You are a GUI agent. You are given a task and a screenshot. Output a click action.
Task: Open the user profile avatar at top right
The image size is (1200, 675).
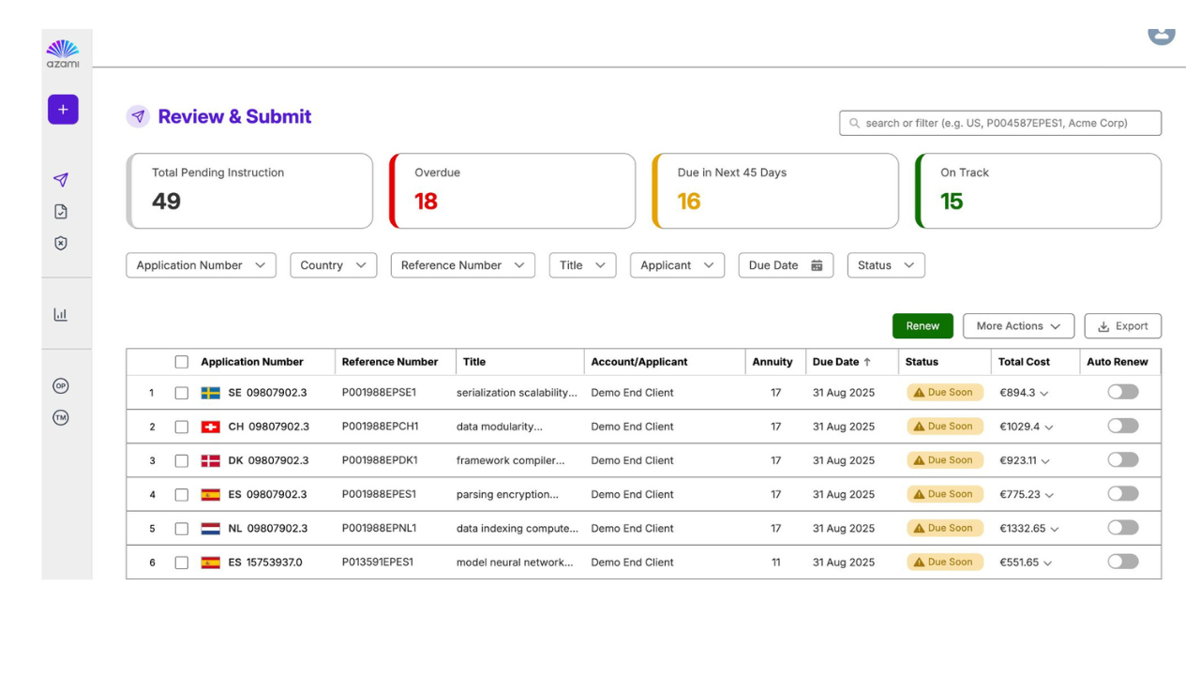[1162, 35]
